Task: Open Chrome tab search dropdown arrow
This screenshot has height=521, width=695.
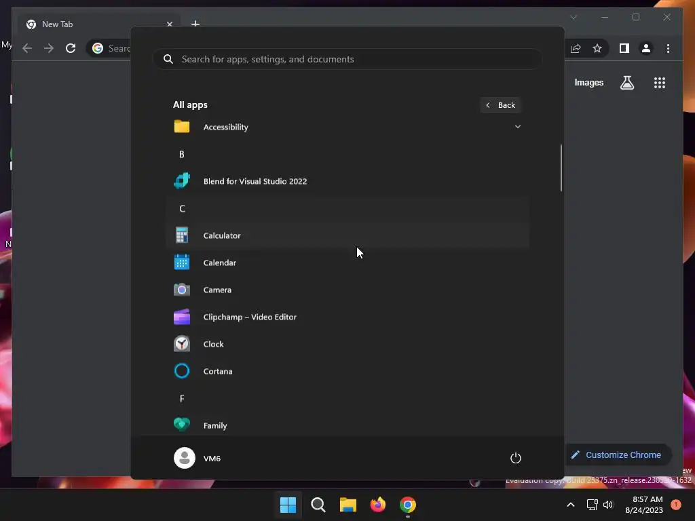Action: click(574, 17)
